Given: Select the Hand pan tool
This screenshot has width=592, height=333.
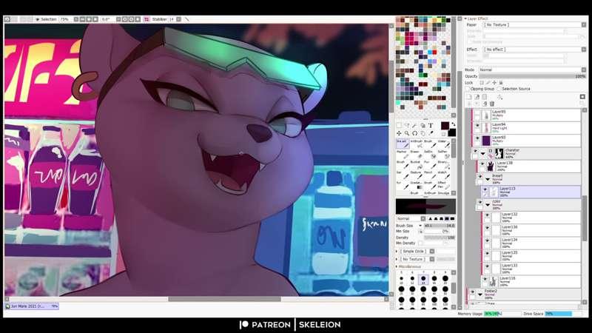Looking at the screenshot, I should [x=423, y=133].
